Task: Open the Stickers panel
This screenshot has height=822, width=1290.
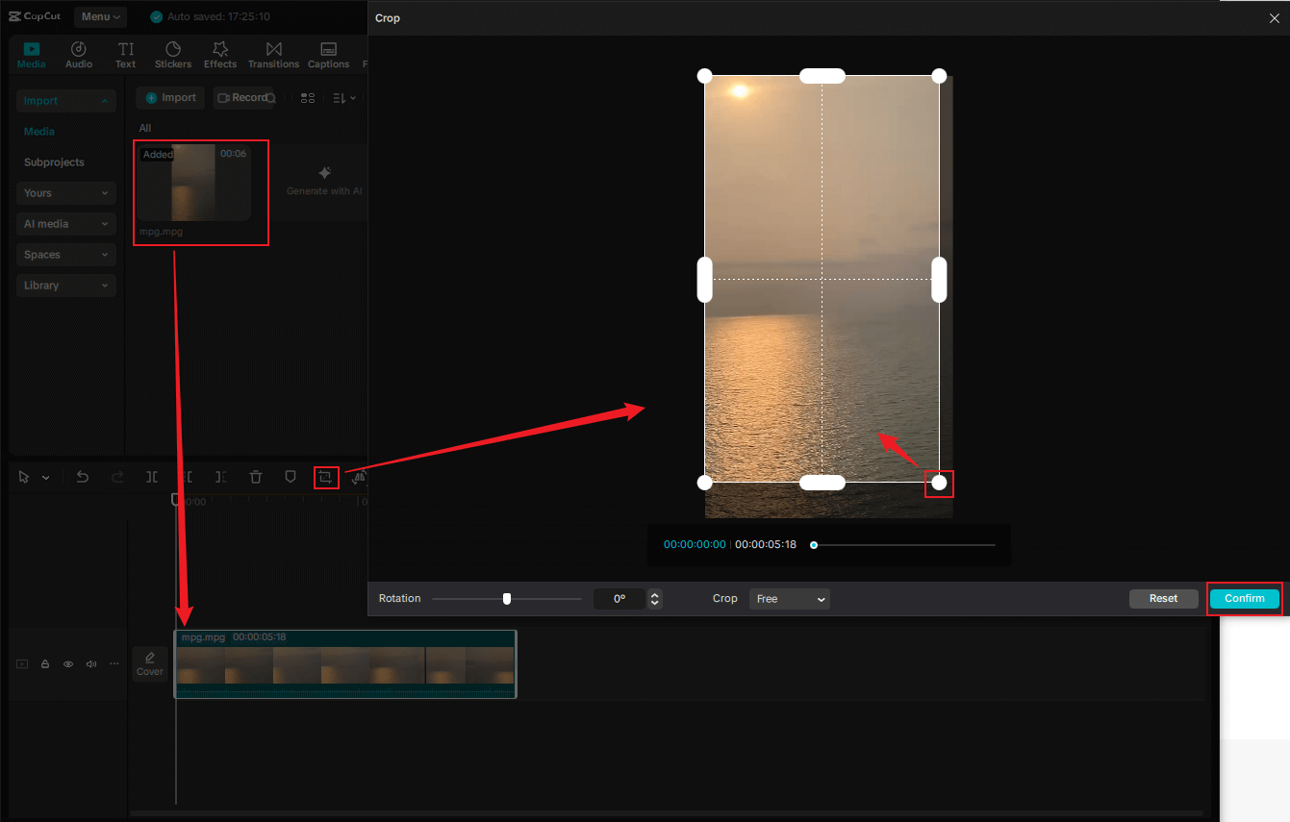Action: [173, 54]
